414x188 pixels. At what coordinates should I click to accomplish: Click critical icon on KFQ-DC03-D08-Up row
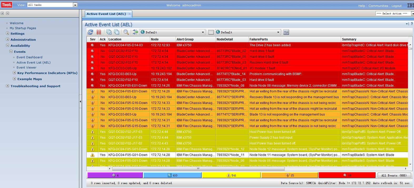92,68
